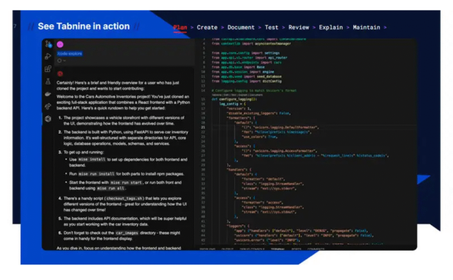Open the Tabnine hexagon sidebar icon
The width and height of the screenshot is (453, 280).
click(48, 119)
